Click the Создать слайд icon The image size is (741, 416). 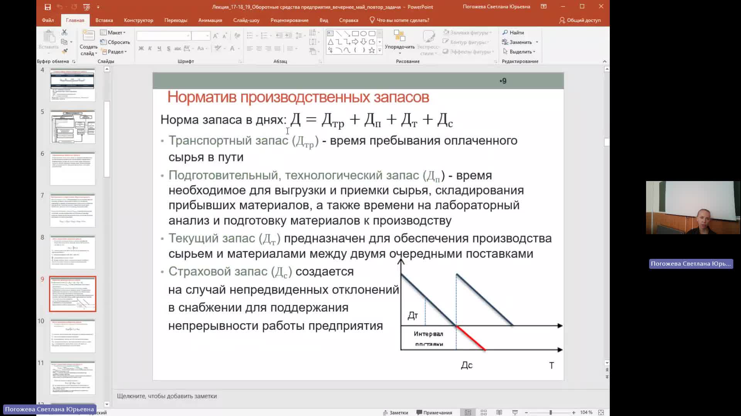click(88, 36)
